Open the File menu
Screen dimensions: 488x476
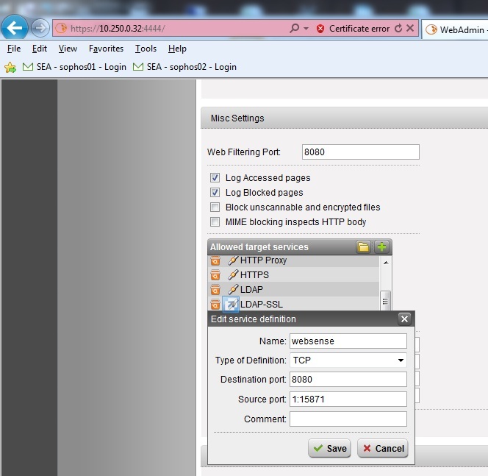pyautogui.click(x=14, y=49)
